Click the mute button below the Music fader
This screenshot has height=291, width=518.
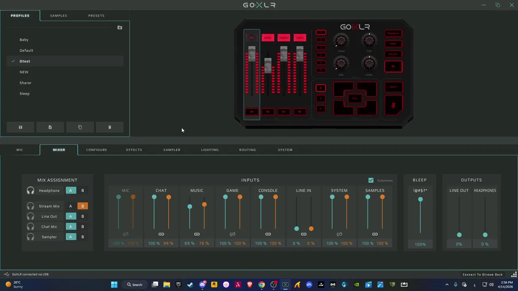pos(267,112)
